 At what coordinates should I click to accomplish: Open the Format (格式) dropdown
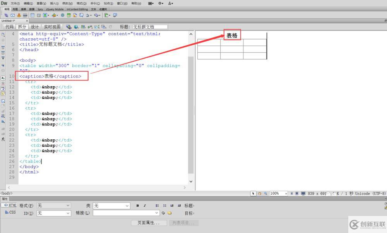point(54,206)
